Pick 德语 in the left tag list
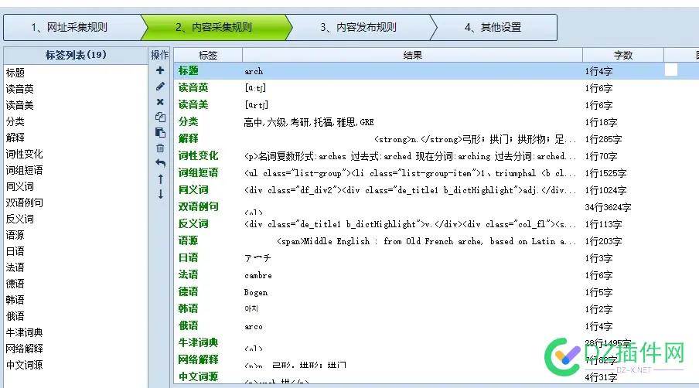The image size is (699, 388). pos(15,284)
